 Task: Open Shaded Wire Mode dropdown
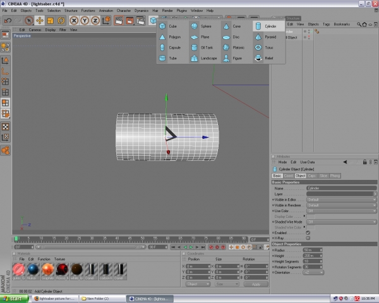342,222
